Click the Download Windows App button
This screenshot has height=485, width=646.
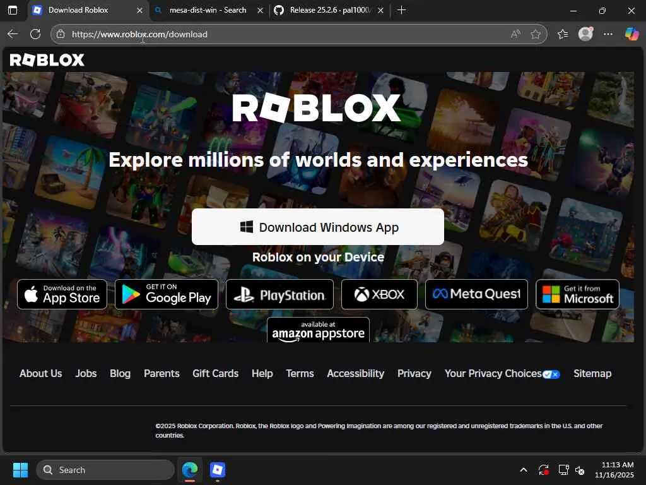318,227
